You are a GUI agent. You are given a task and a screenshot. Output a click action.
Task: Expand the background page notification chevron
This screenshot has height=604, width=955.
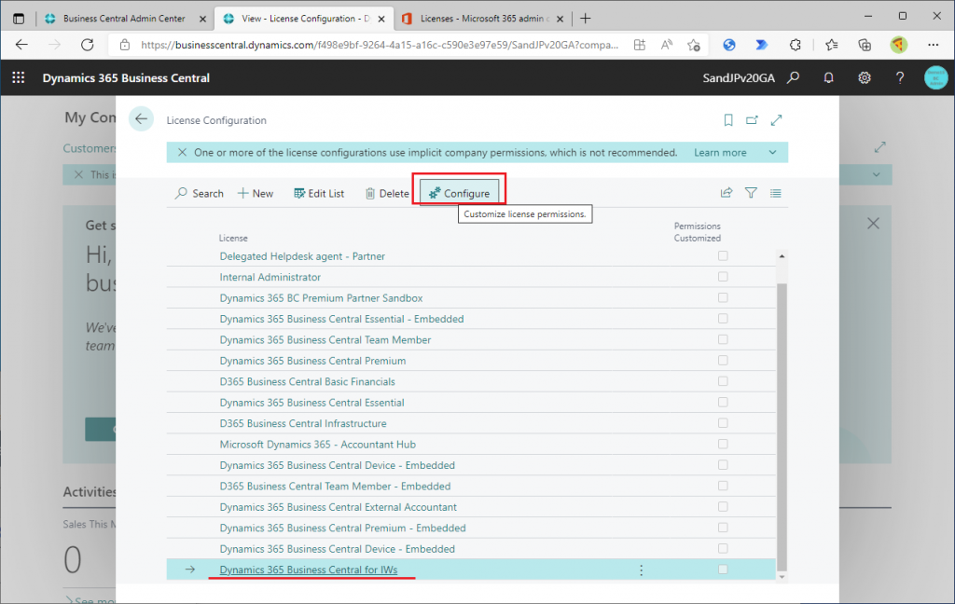point(876,174)
